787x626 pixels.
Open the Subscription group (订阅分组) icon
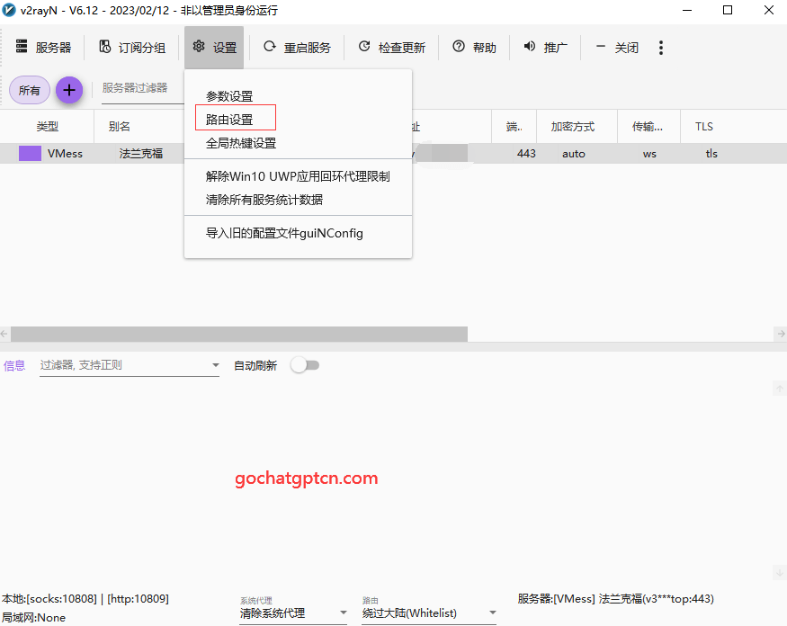click(105, 47)
